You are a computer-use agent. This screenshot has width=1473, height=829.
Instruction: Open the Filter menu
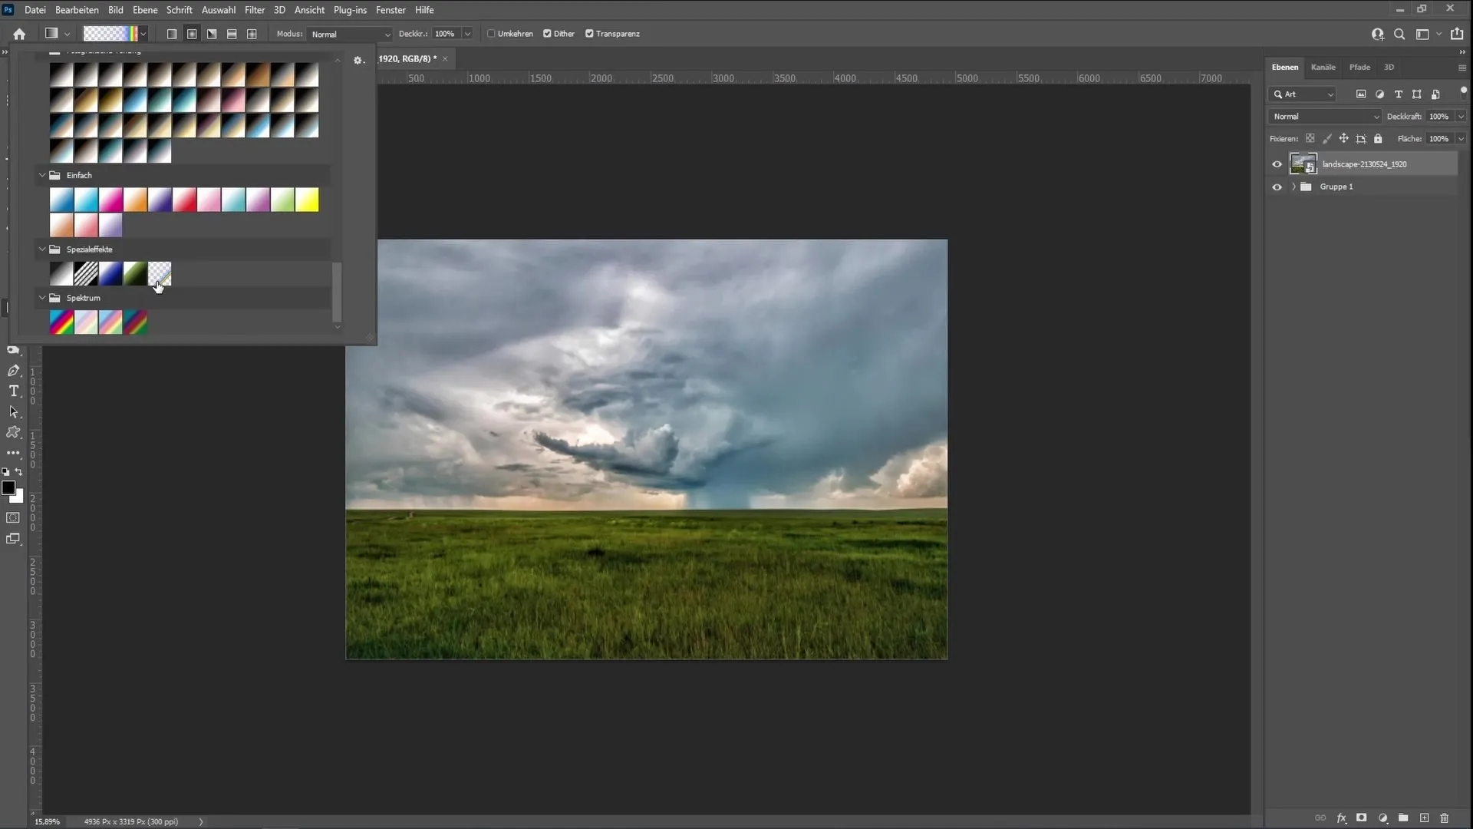254,10
